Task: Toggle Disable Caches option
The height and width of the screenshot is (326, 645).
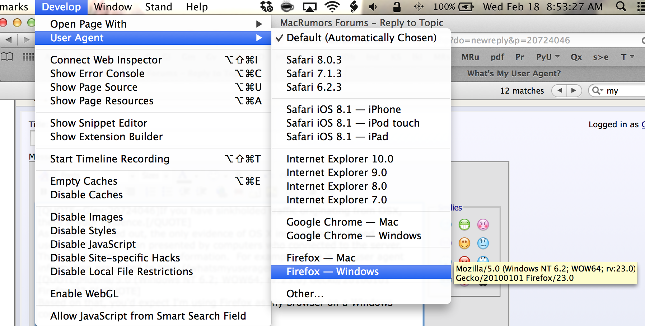Action: (x=153, y=195)
